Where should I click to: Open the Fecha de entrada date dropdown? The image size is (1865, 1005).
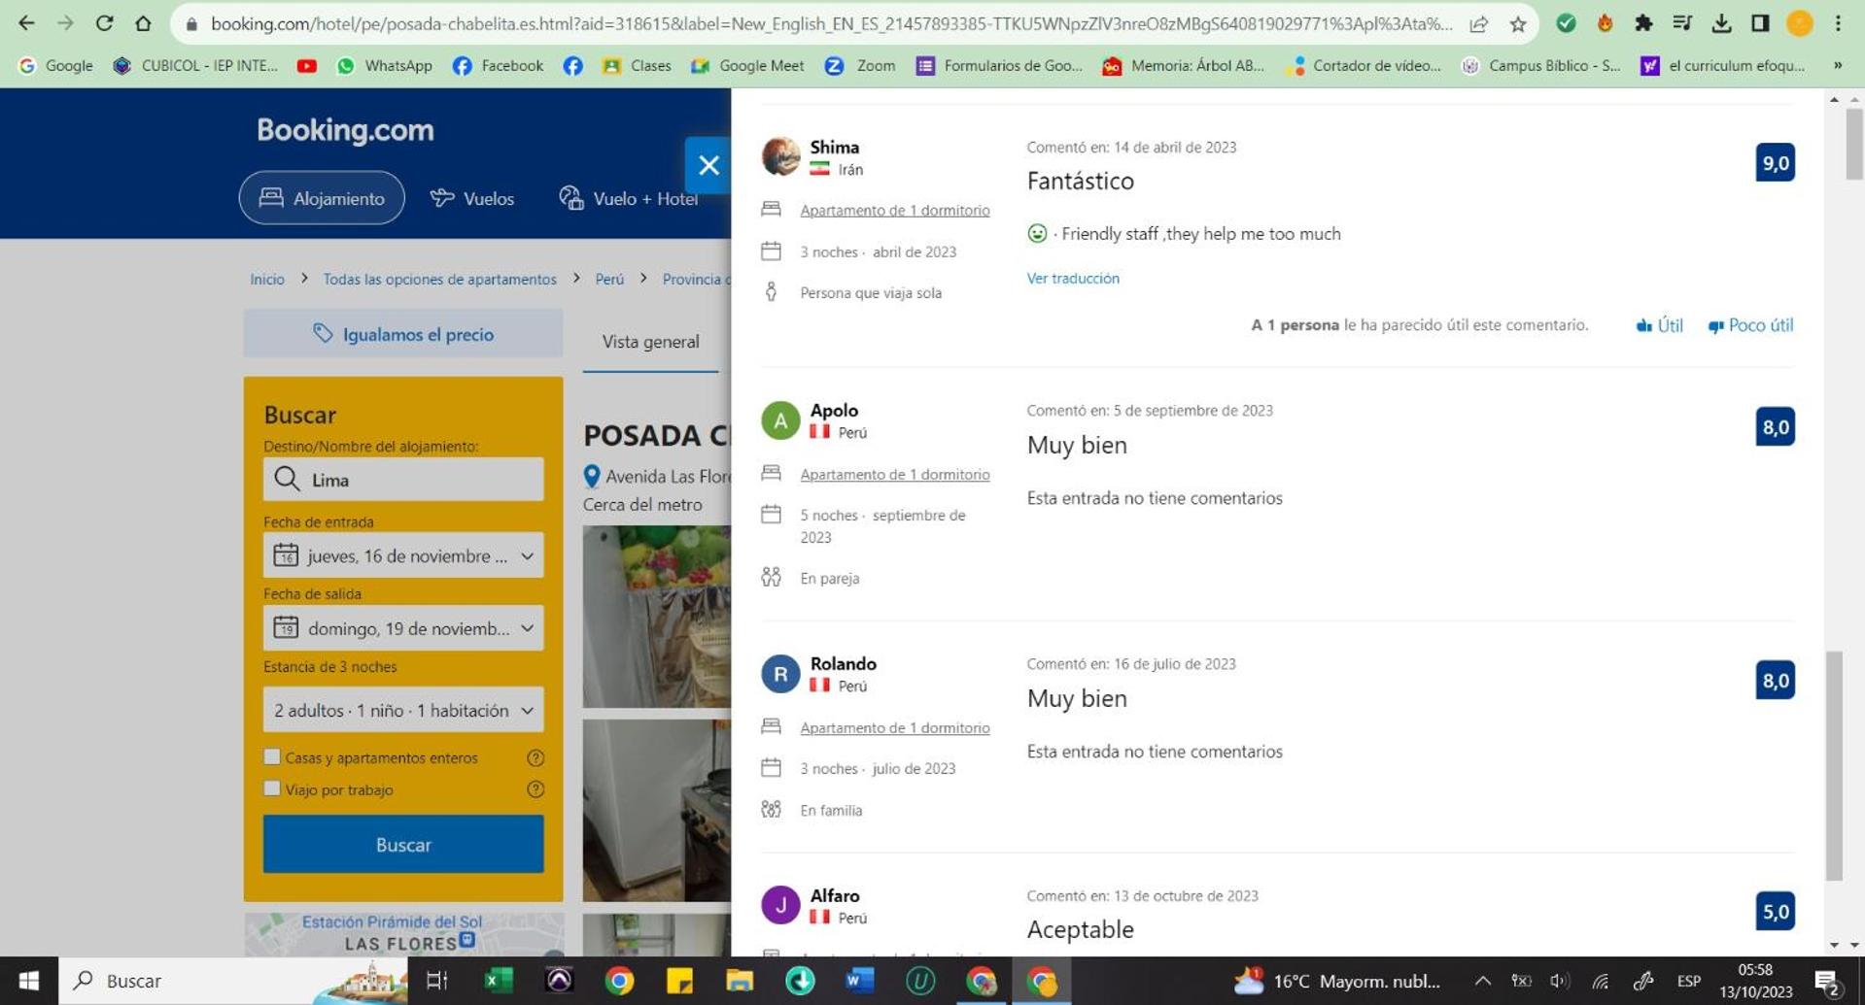click(403, 555)
